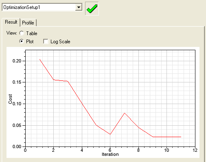Enable the Log Scale checkbox
206x162 pixels.
click(46, 42)
